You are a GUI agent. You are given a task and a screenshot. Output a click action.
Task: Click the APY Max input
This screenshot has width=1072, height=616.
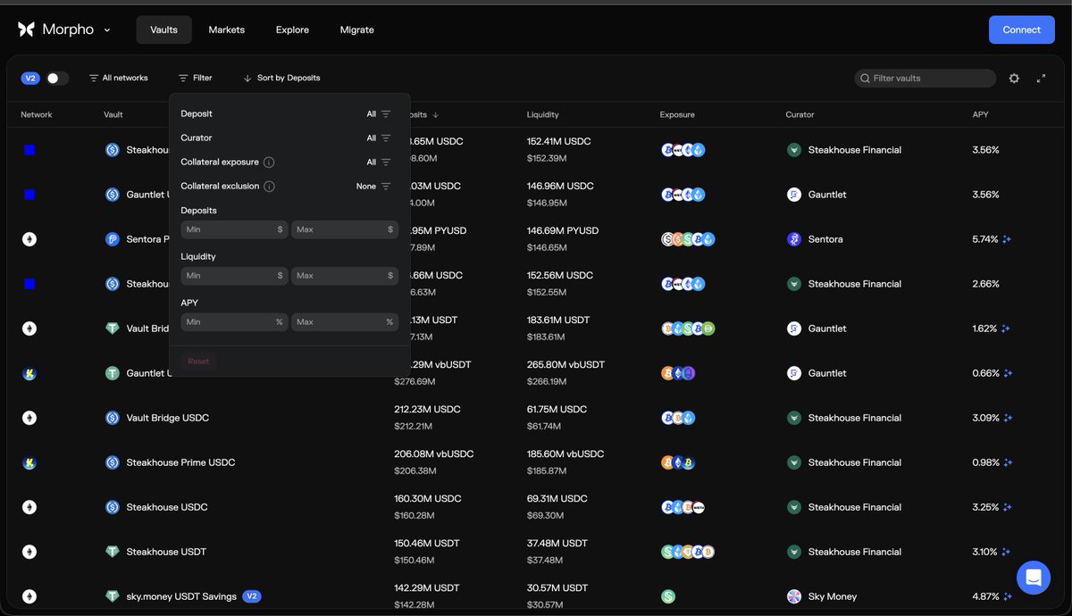[345, 322]
